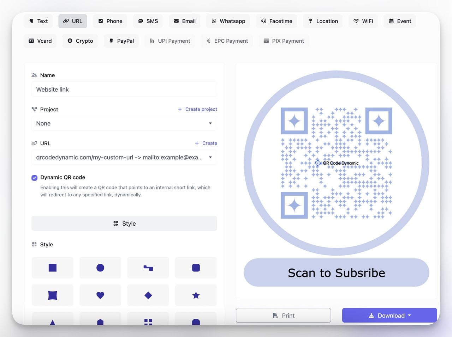The width and height of the screenshot is (452, 337).
Task: Select the diamond shape style
Action: point(148,295)
